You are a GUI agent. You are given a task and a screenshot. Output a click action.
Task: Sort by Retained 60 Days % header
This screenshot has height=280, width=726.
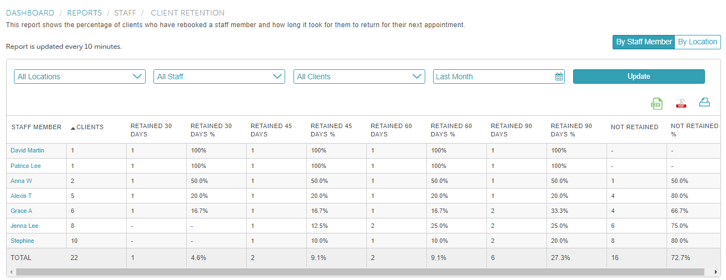tap(451, 130)
